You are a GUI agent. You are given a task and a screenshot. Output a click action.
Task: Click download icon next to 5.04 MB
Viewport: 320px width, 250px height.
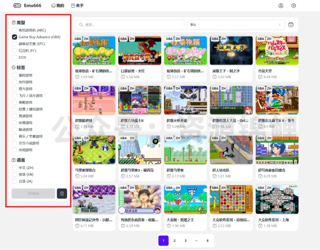tap(77, 176)
